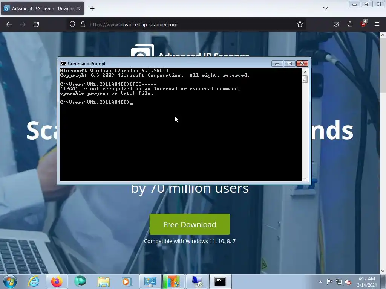Open the tracking protection shield icon
The height and width of the screenshot is (289, 386).
click(x=72, y=24)
